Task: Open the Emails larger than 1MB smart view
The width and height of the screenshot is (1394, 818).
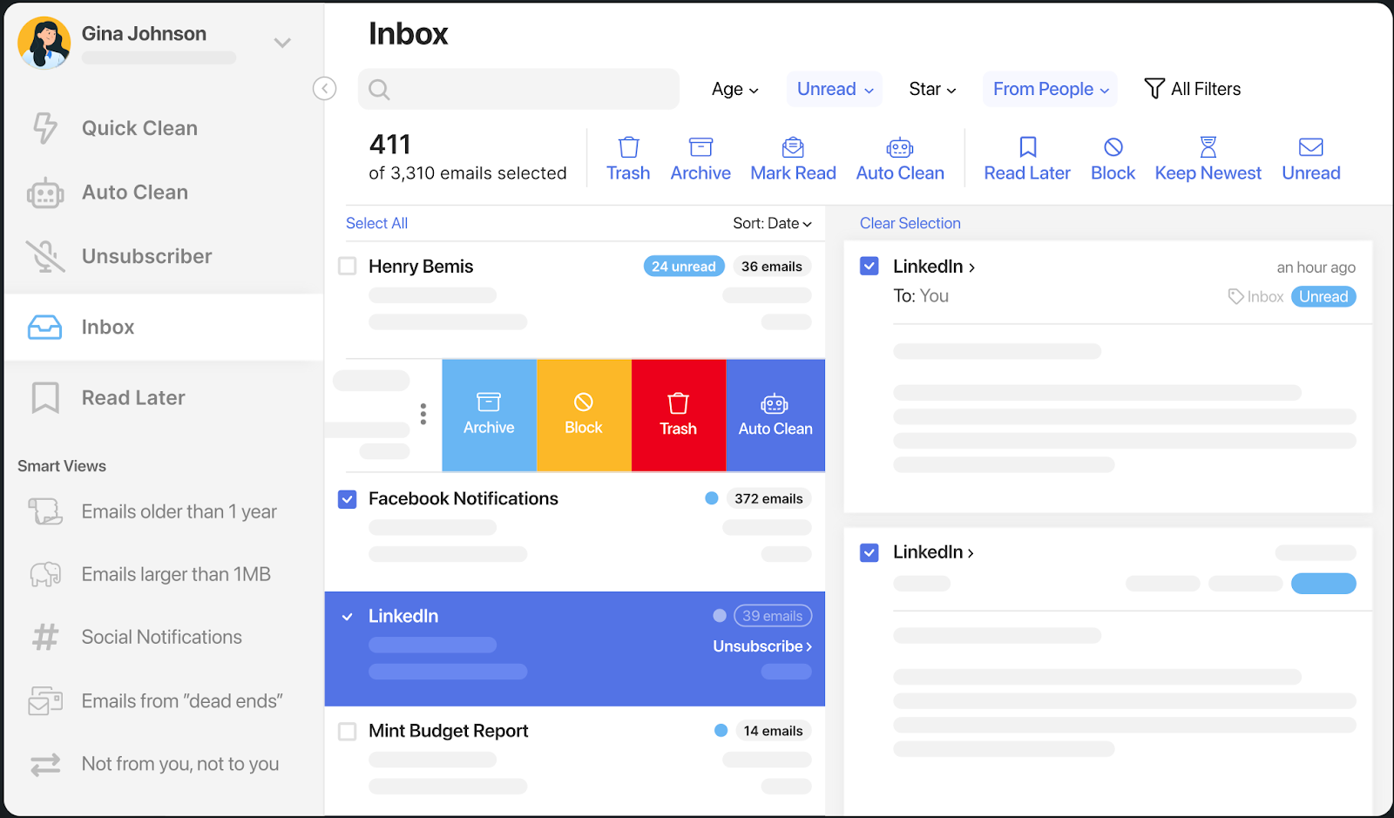Action: [175, 573]
